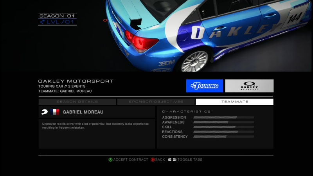The height and width of the screenshot is (176, 313).
Task: Click the 'Touring Car // 2 Events' text
Action: 62,86
